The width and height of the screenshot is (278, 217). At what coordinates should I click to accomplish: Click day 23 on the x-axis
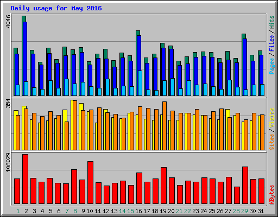coord(195,211)
